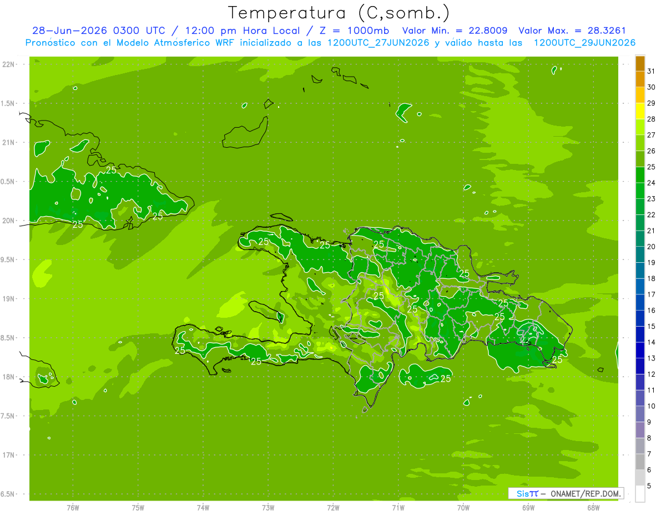Click the '5' label on the color scale
Screen dimensions: 666x515
650,486
